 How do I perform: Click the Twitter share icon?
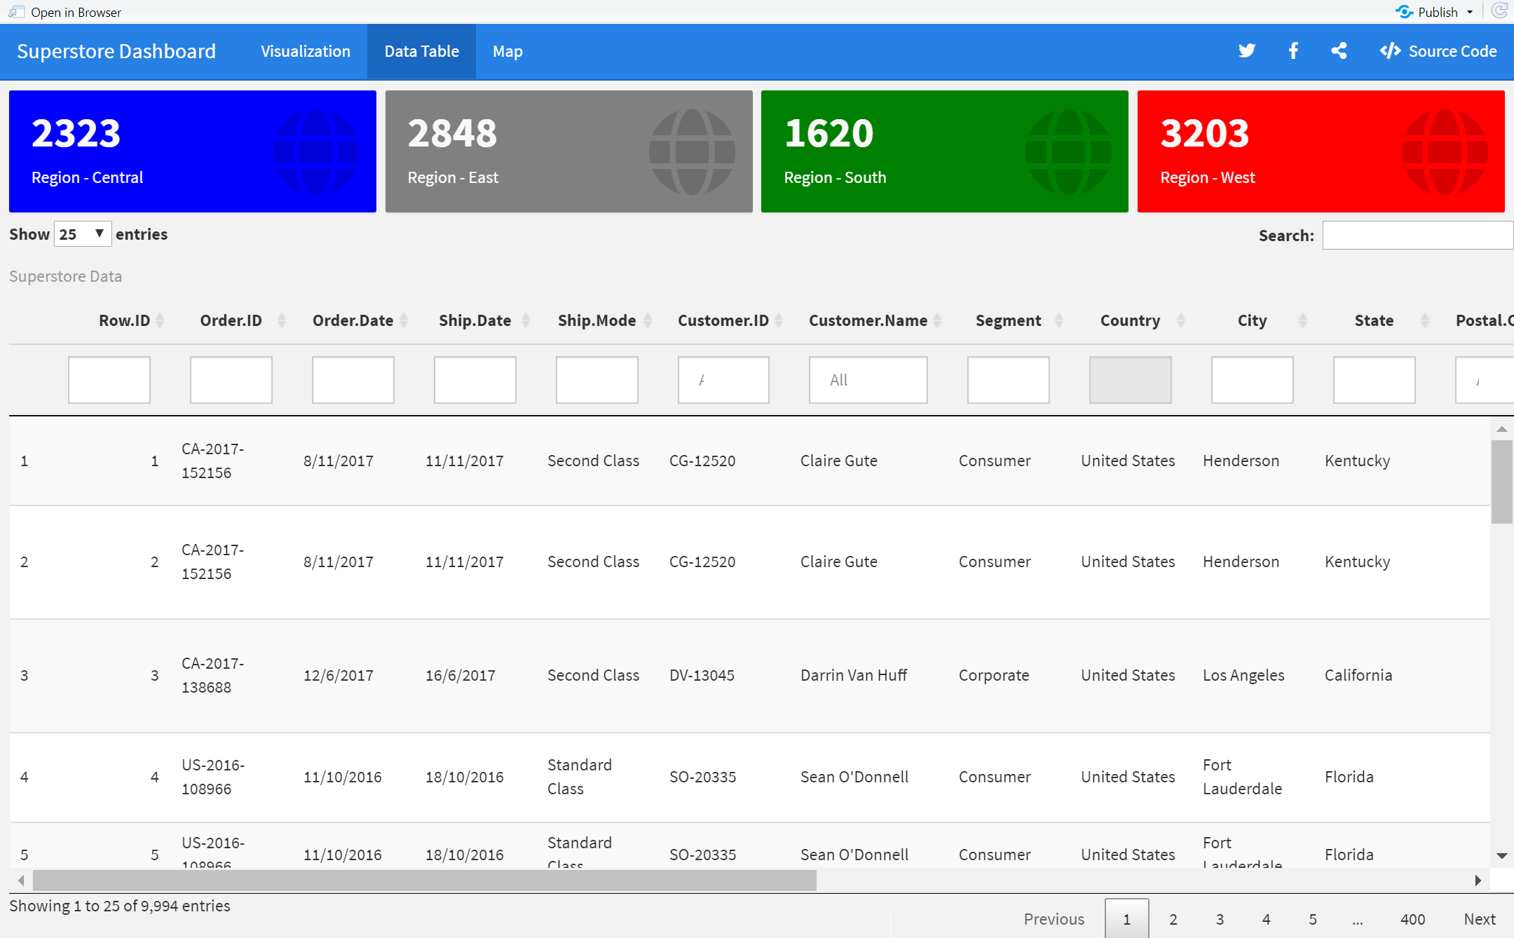tap(1246, 51)
